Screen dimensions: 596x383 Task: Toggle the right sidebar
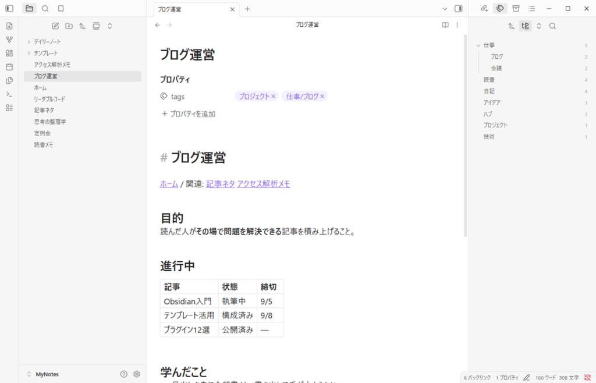coord(459,9)
